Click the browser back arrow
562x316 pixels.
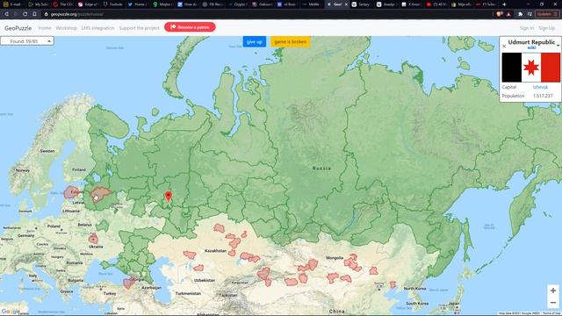point(6,14)
